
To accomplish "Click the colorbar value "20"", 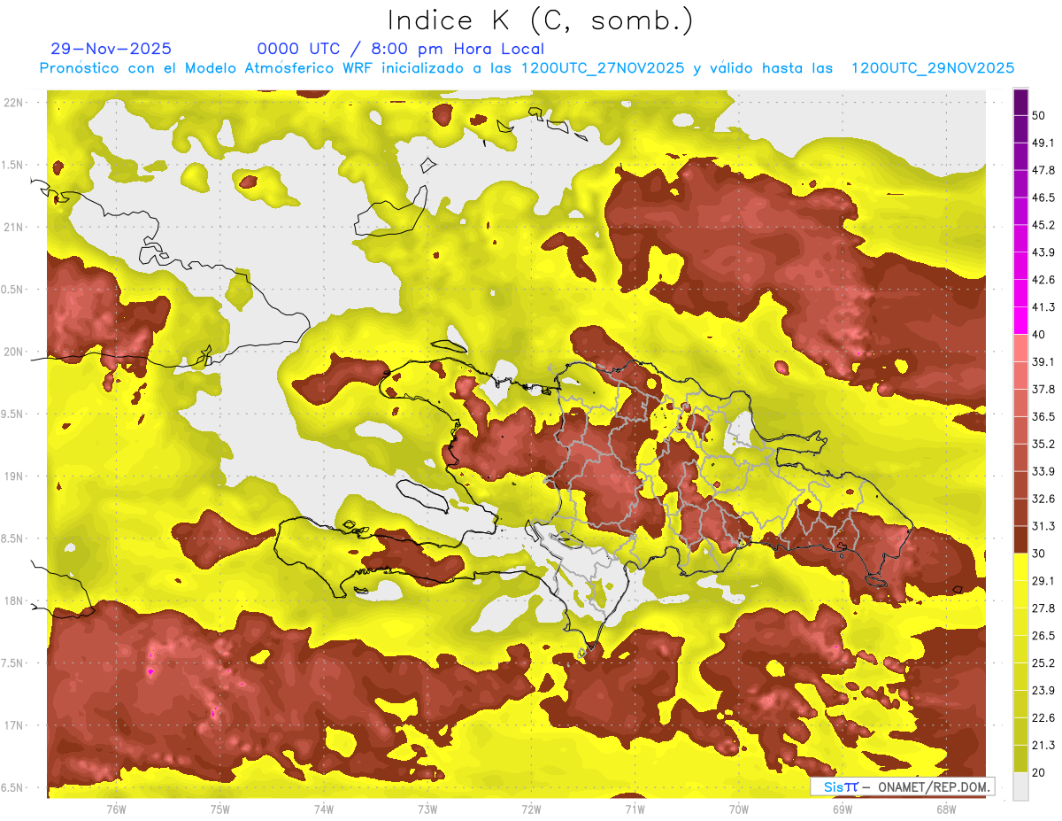I will (x=1039, y=772).
